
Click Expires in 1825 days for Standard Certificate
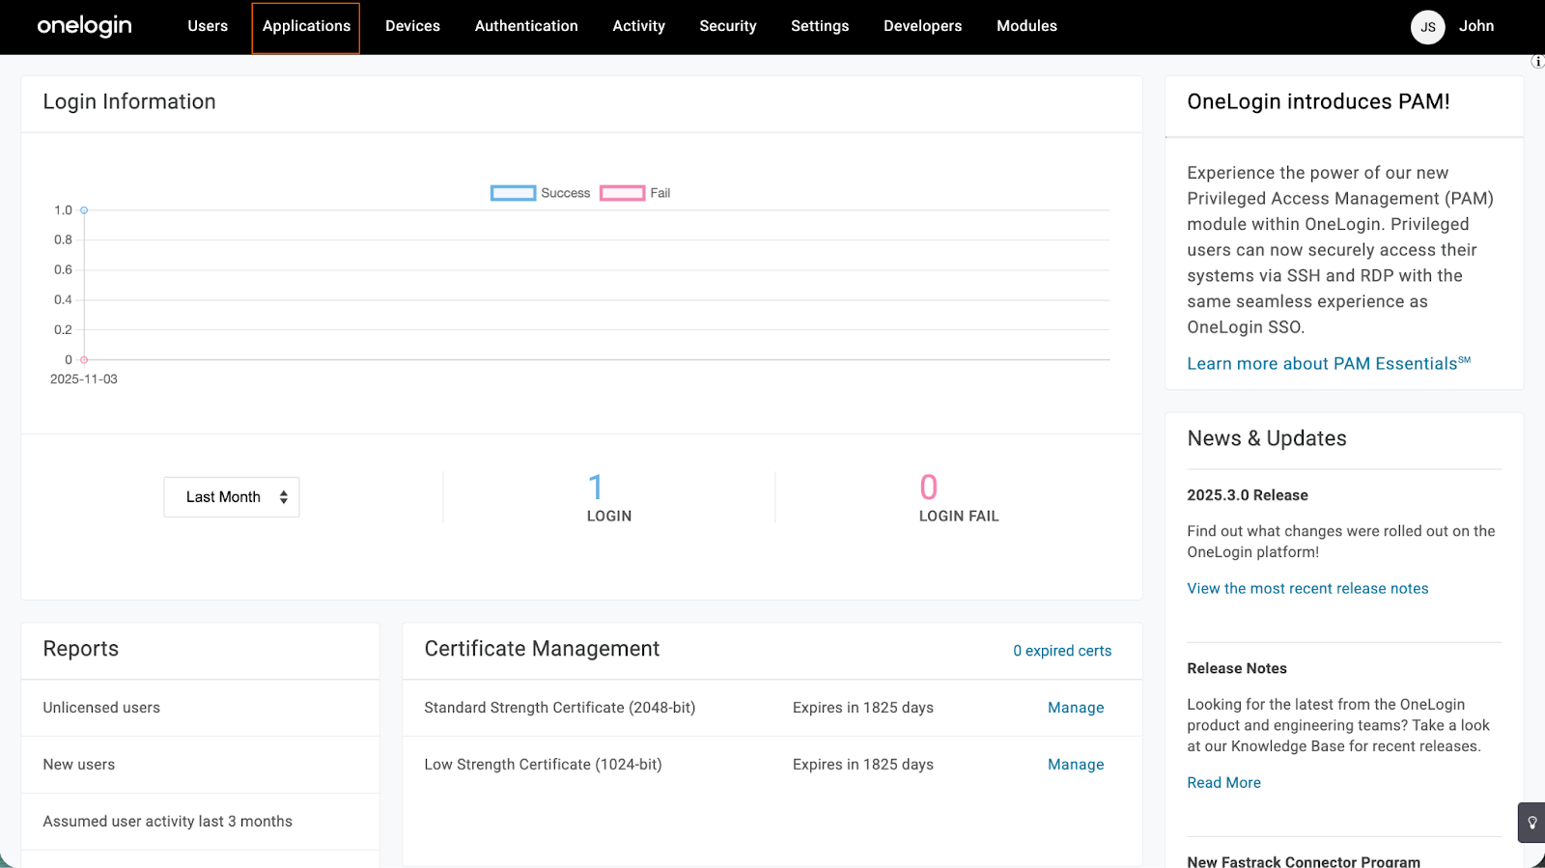point(863,708)
